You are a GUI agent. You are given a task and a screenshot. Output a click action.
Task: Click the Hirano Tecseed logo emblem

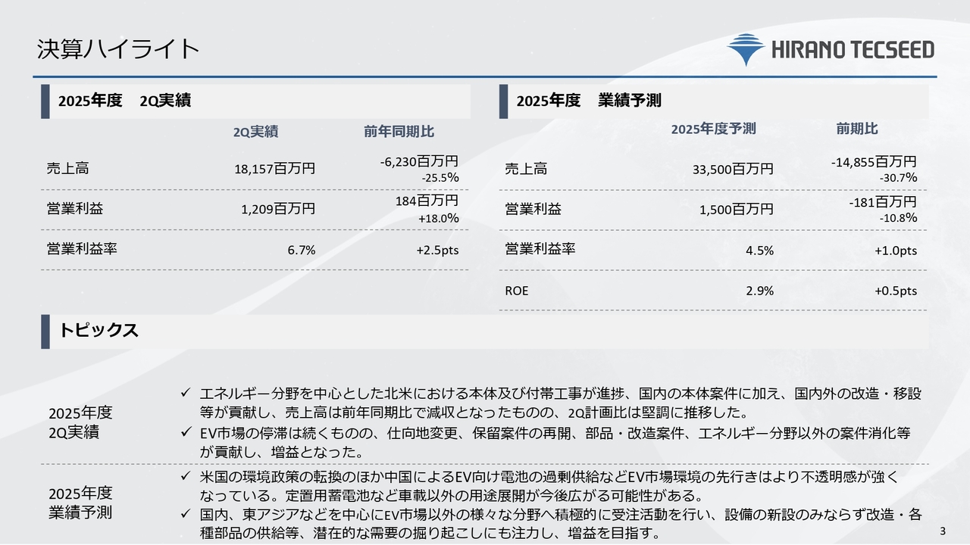tap(746, 49)
